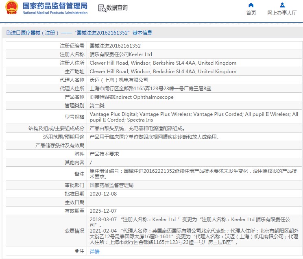Image resolution: width=303 pixels, height=259 pixels.
Task: Click 国家药品监督管理局 site title
Action: pyautogui.click(x=55, y=6)
